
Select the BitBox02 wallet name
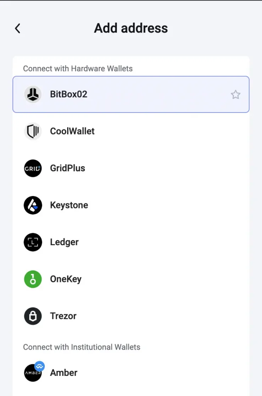coord(69,94)
